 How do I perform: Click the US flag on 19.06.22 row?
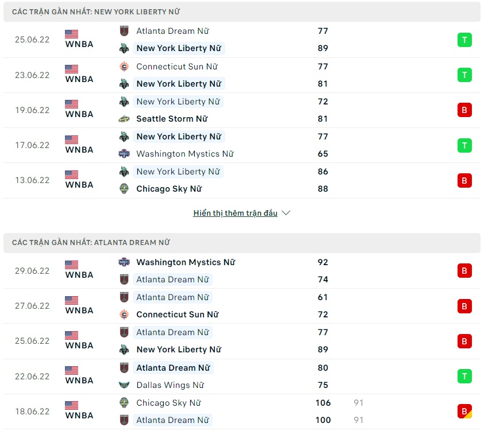72,104
